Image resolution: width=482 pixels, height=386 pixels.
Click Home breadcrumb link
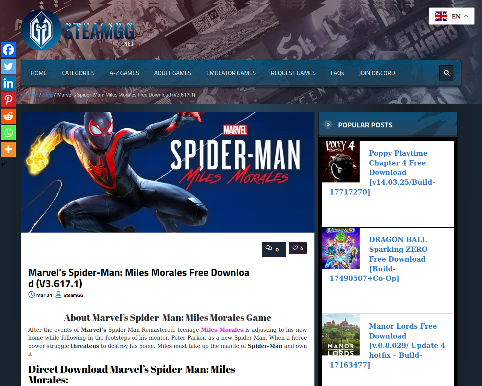coord(31,95)
